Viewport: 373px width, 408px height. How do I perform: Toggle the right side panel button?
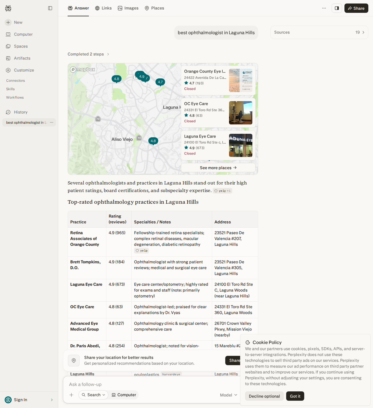point(337,8)
